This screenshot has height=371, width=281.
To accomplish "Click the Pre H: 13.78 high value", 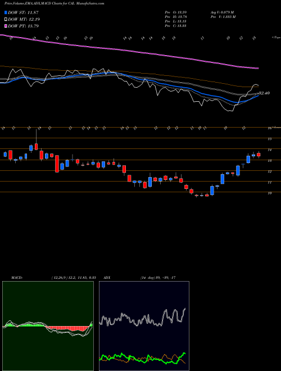I will coord(176,17).
